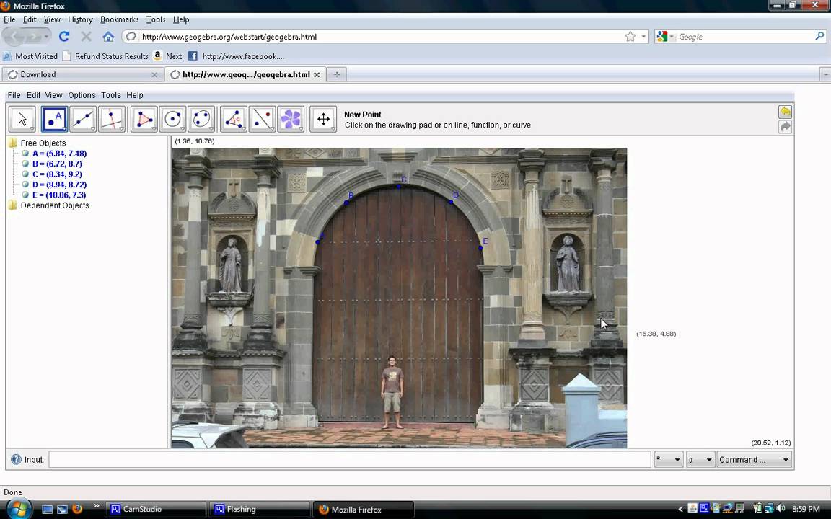Toggle visibility bullet of point C
Screen dimensions: 831x519
(25, 174)
